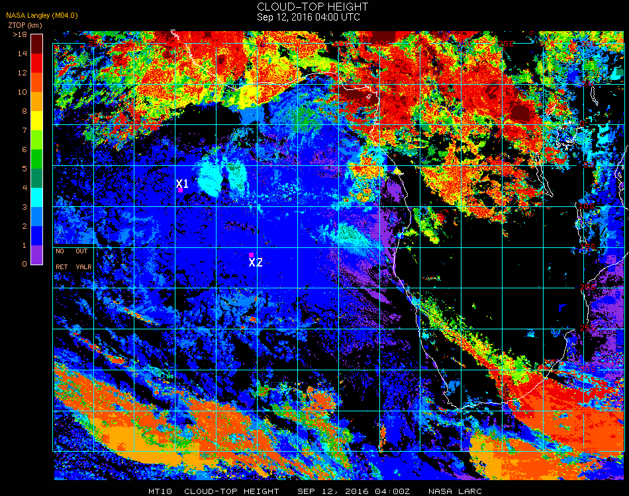Click the 20S latitude label
This screenshot has width=629, height=496.
tap(587, 287)
